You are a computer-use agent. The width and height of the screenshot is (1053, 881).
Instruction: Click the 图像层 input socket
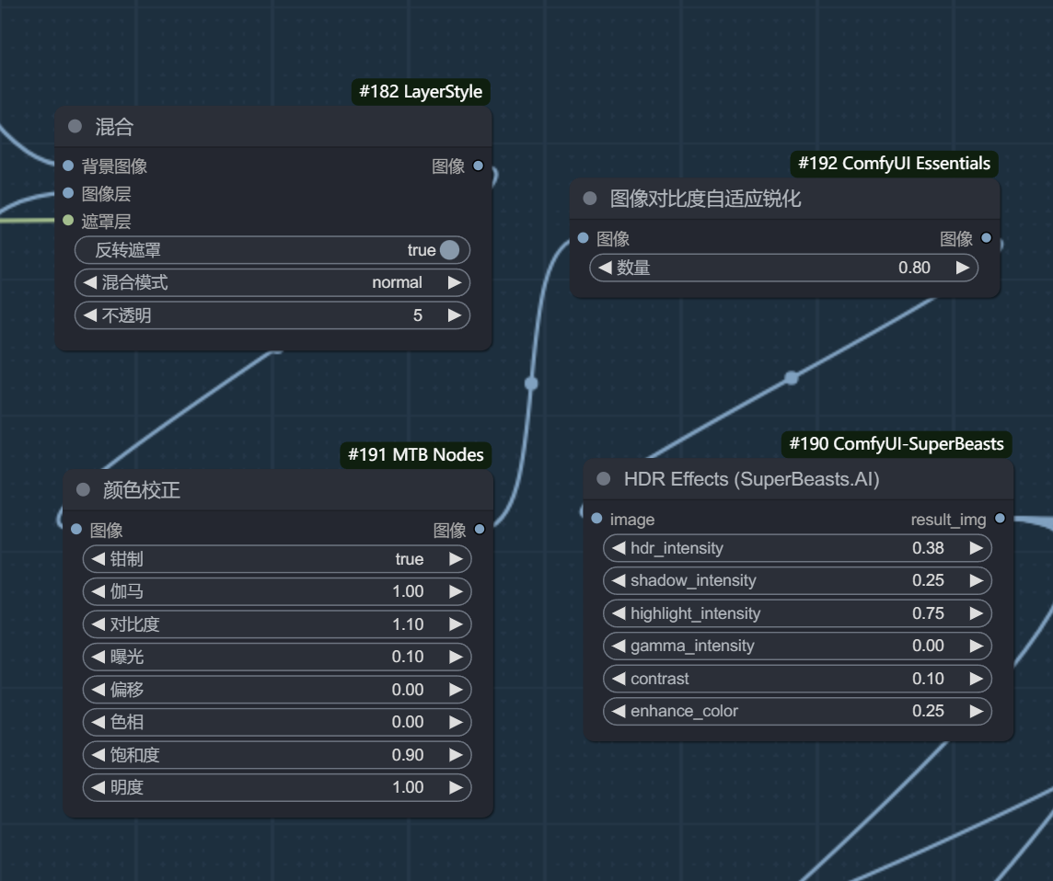click(x=68, y=193)
